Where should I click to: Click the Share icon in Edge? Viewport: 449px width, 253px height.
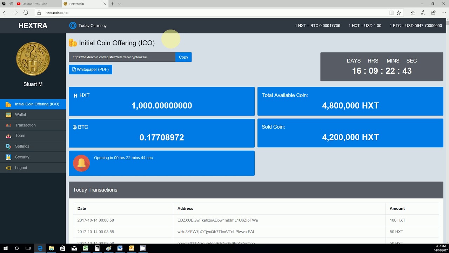click(x=434, y=13)
